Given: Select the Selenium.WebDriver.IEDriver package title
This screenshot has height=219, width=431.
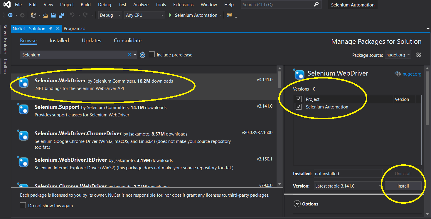Looking at the screenshot, I should coord(71,160).
